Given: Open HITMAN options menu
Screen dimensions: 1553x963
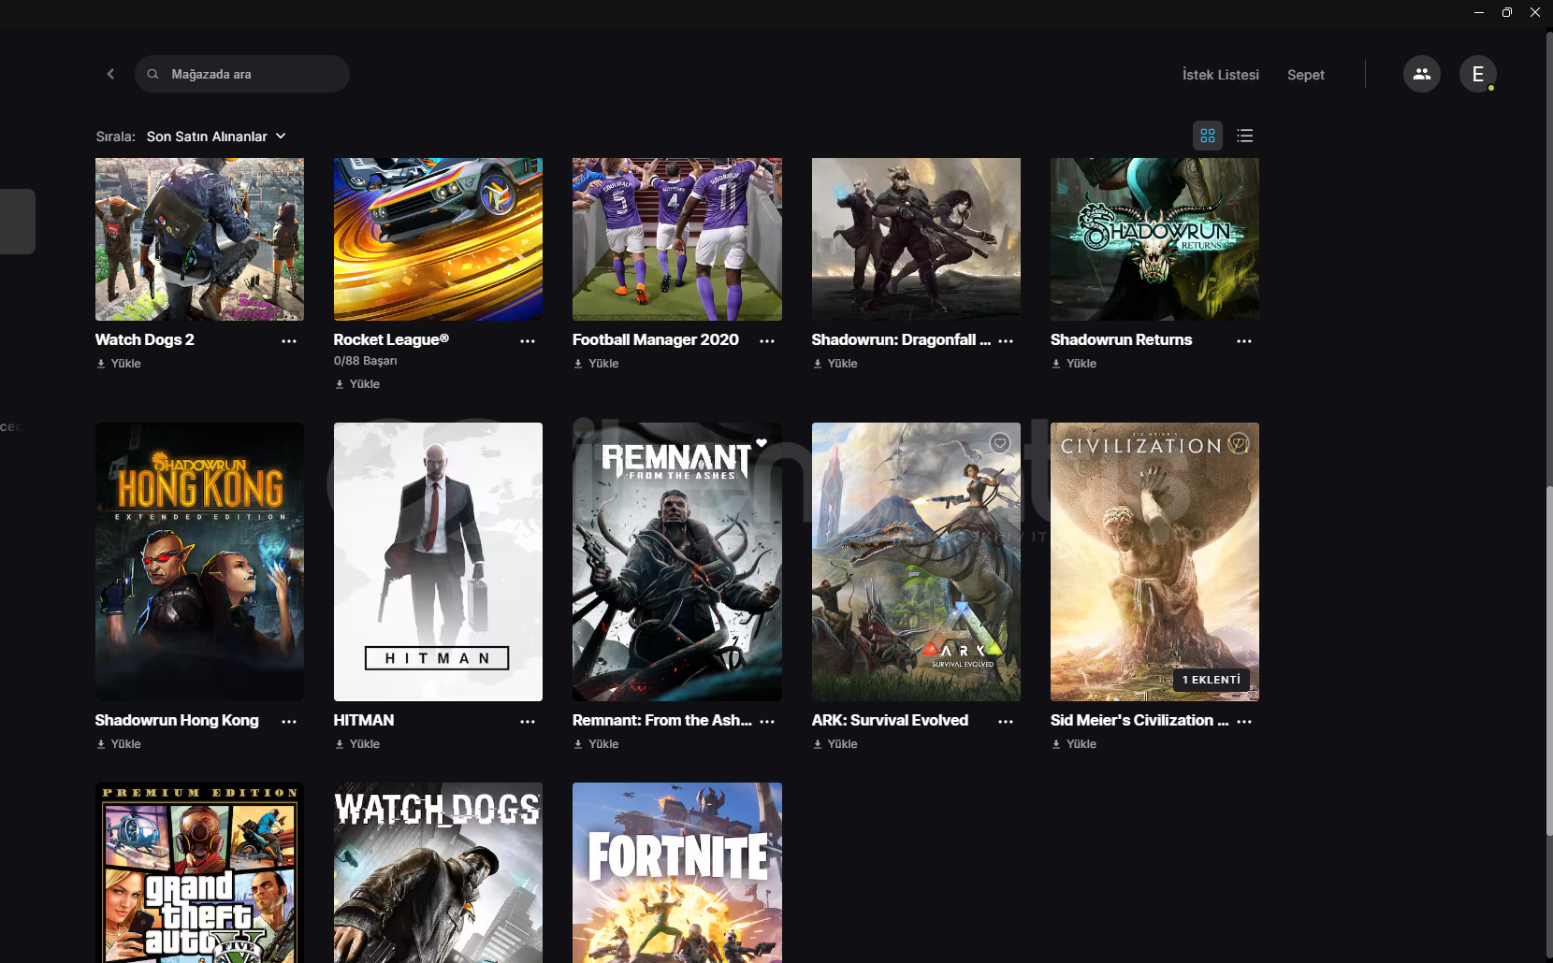Looking at the screenshot, I should click(x=528, y=722).
